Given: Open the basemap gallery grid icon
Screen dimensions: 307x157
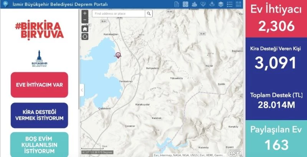Looking at the screenshot, I should [x=185, y=4].
